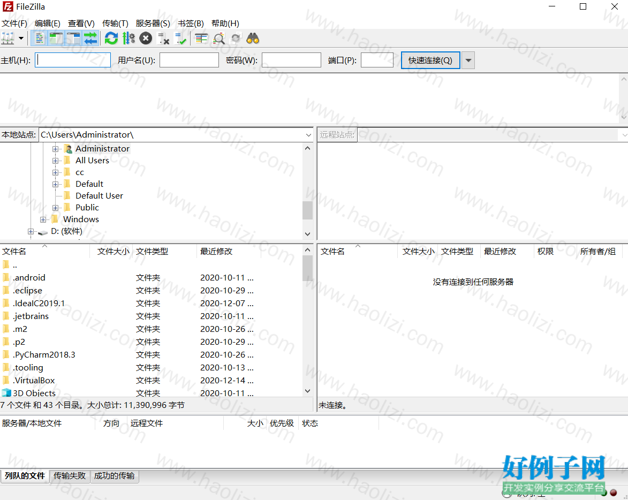This screenshot has width=628, height=500.
Task: Open 传输(T) menu
Action: pos(115,23)
